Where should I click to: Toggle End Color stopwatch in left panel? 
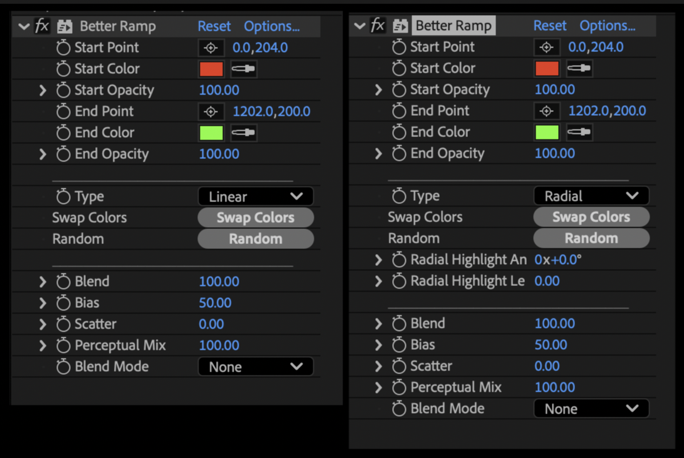[63, 133]
